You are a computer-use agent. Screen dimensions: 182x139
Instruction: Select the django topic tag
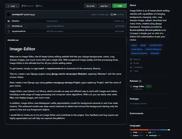[x=143, y=45]
